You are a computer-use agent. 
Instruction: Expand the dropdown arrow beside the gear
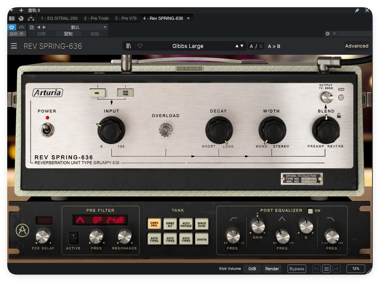coord(334,34)
